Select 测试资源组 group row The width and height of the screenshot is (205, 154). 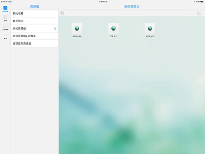click(x=35, y=28)
